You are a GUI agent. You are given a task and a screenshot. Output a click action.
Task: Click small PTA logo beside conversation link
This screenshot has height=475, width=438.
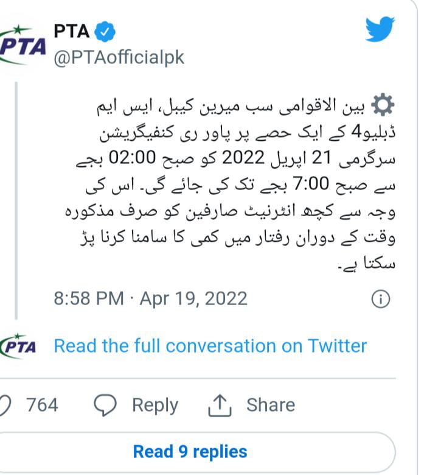[19, 345]
